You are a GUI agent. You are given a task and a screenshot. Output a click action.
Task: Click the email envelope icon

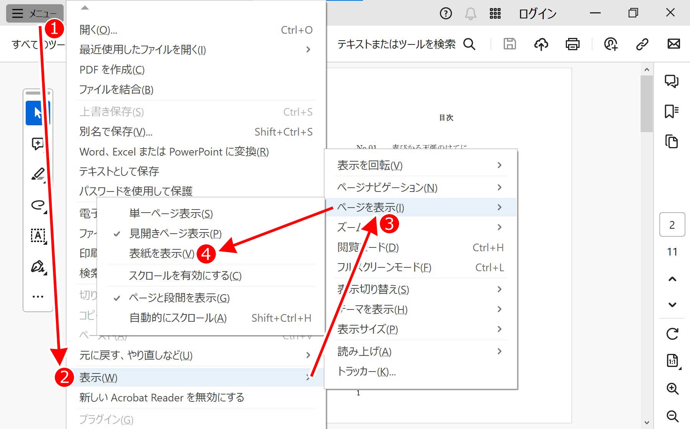(x=674, y=44)
